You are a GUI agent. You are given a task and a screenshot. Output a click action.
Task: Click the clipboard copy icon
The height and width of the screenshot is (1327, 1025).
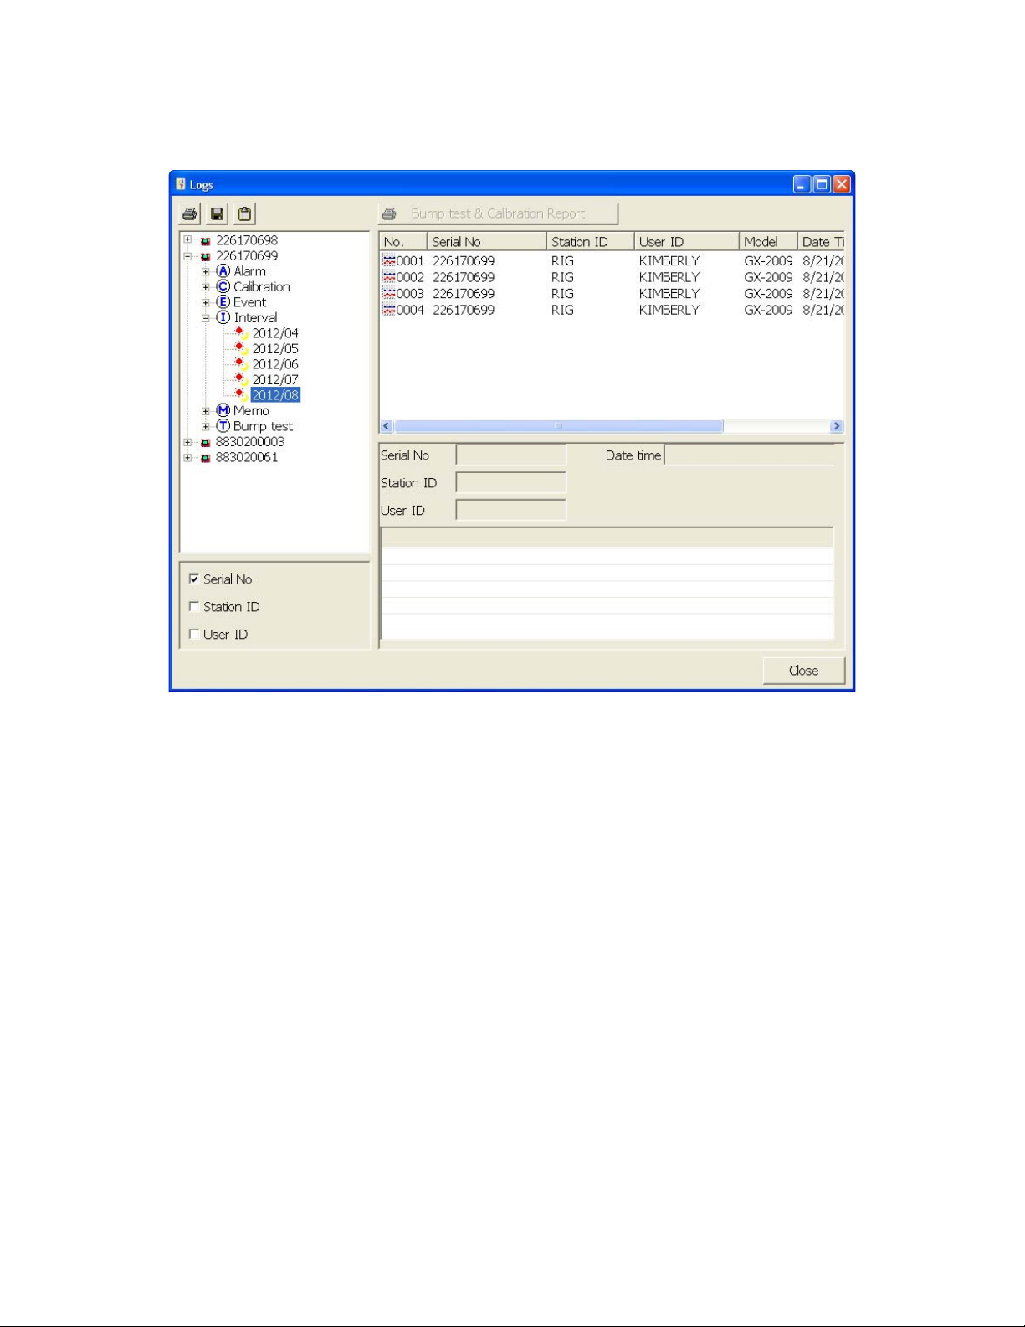[244, 213]
